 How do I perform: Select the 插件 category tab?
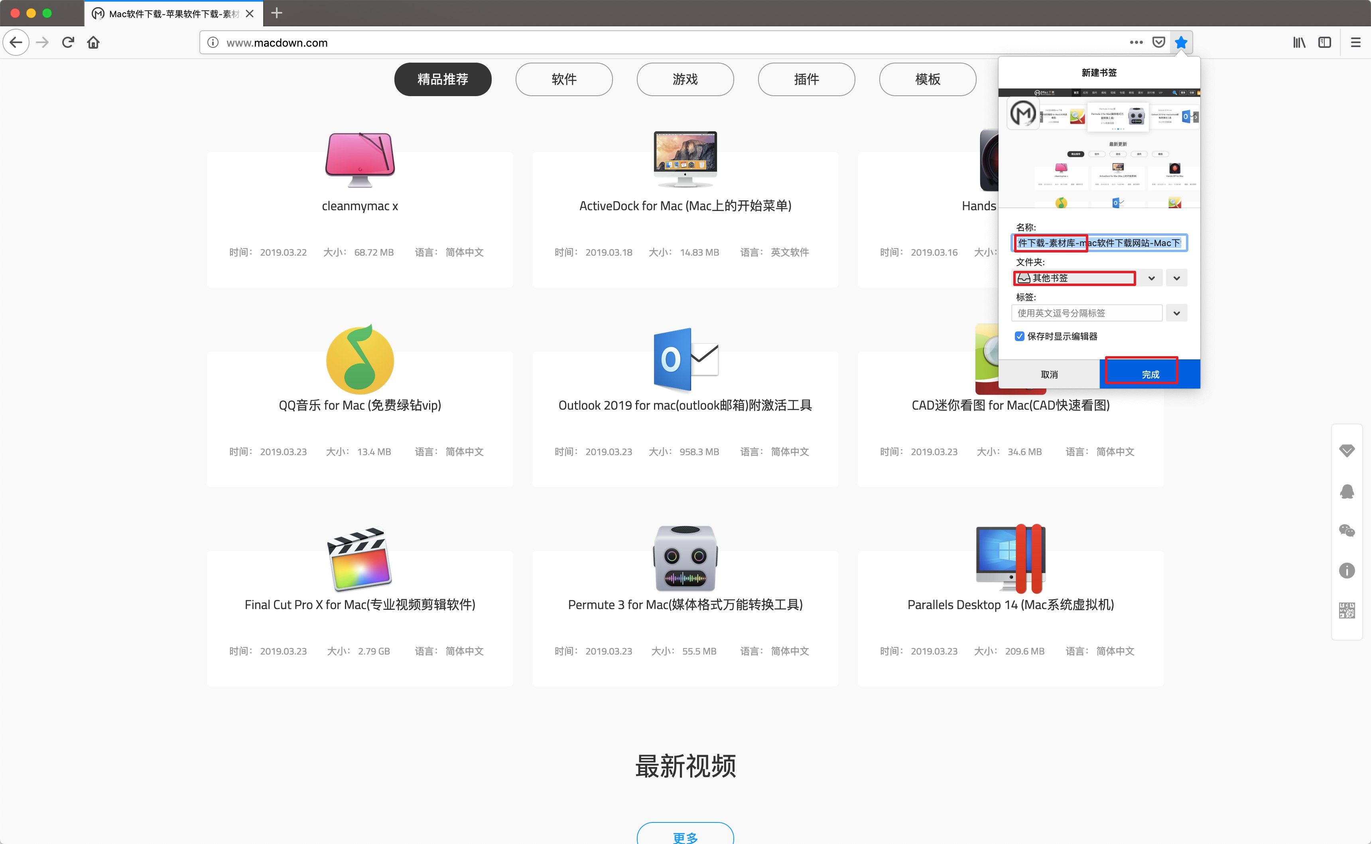pyautogui.click(x=806, y=79)
